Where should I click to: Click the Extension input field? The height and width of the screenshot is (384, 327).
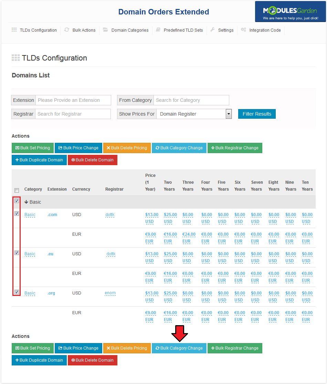[x=73, y=100]
